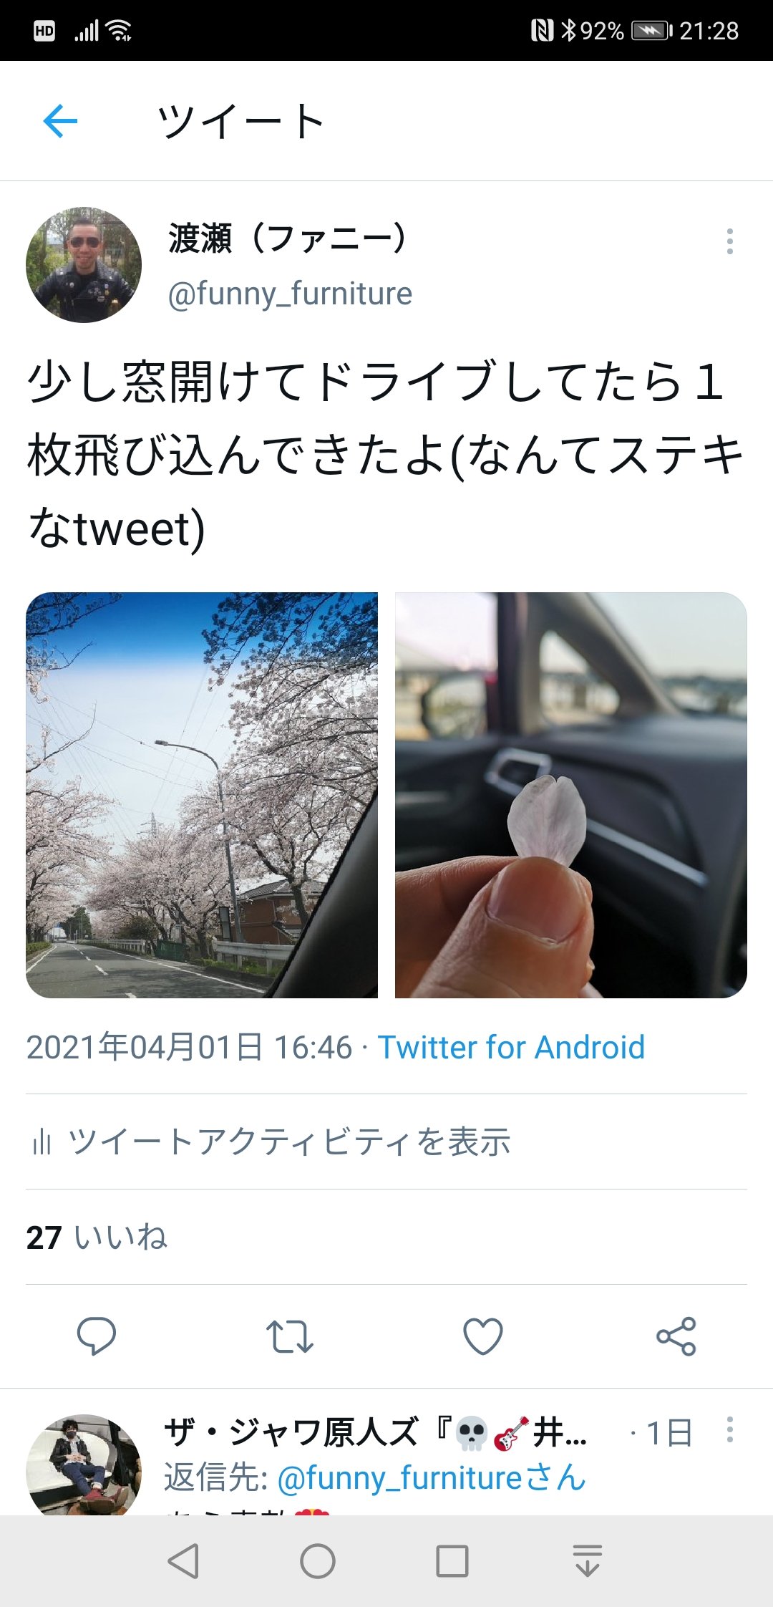
Task: Open three-dot menu on reply tweet
Action: coord(729,1429)
